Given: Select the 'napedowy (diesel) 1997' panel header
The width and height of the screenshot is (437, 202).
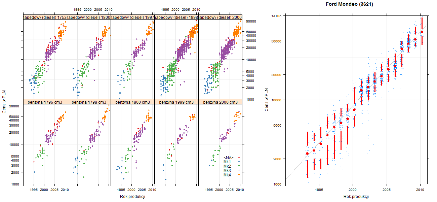Looking at the screenshot, I should [x=132, y=17].
